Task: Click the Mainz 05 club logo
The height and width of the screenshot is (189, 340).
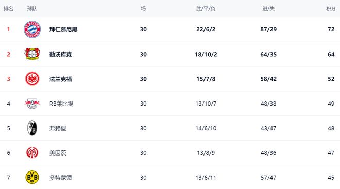Action: (32, 153)
